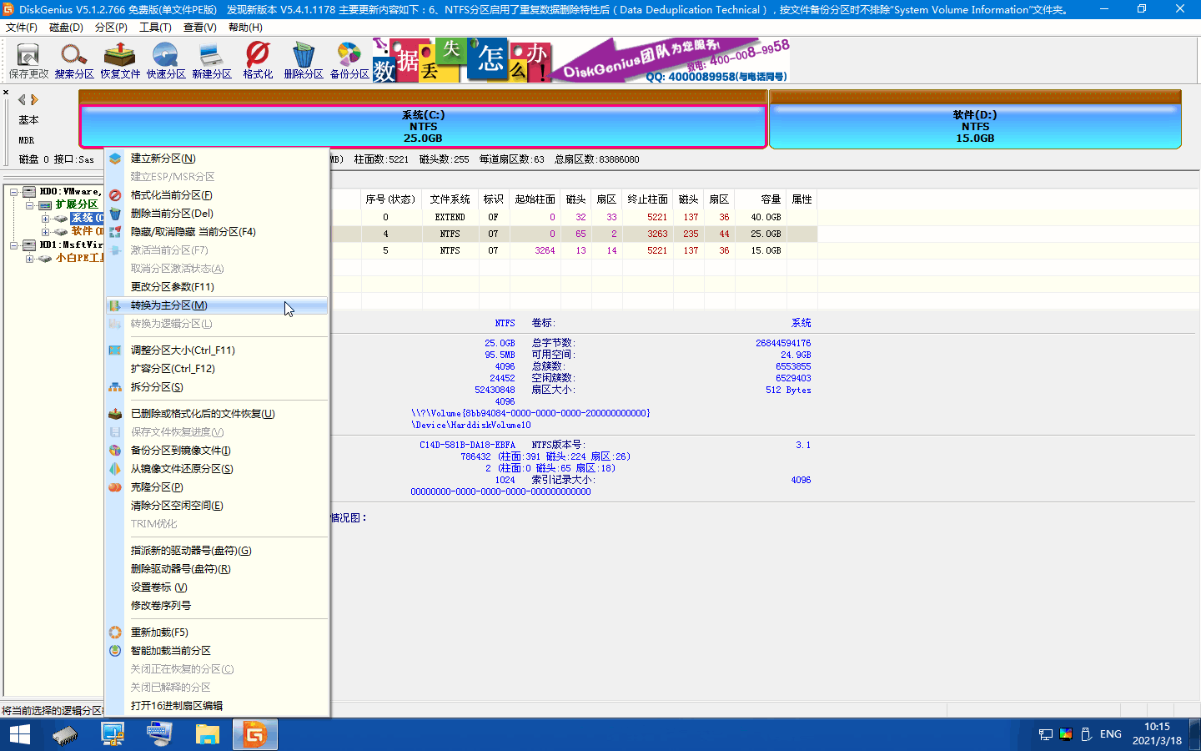Expand the 软件(D:) partition tree node

45,232
